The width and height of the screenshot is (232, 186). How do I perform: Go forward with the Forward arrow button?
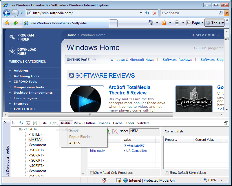[15, 13]
